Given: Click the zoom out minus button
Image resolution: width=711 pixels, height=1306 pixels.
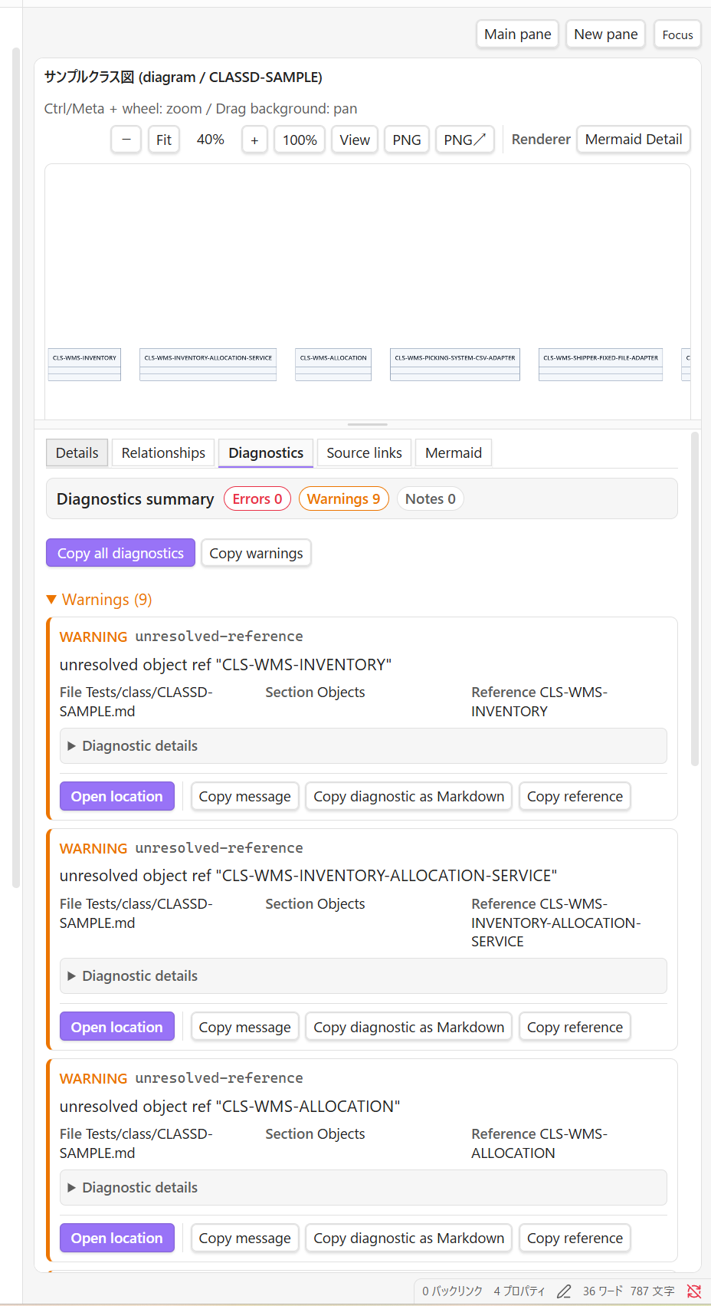Looking at the screenshot, I should pos(126,140).
